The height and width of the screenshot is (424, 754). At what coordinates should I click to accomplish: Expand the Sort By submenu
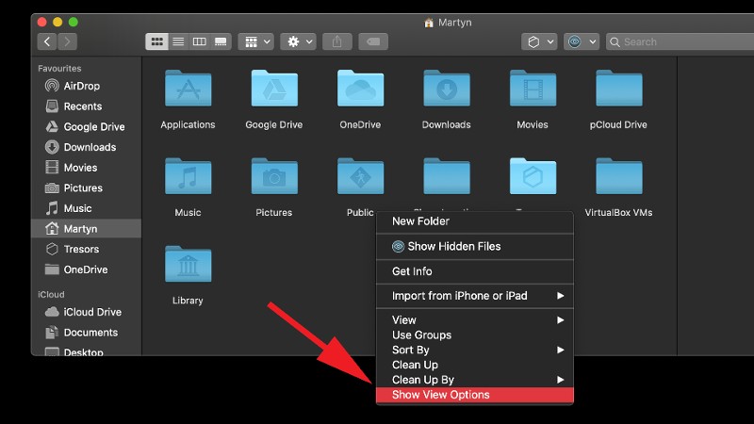(x=475, y=350)
